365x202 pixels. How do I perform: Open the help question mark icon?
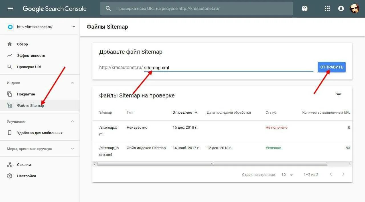coord(305,9)
